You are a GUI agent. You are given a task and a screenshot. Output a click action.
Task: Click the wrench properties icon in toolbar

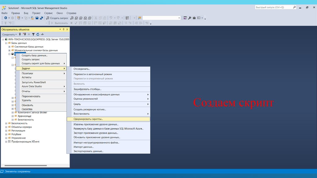point(189,18)
